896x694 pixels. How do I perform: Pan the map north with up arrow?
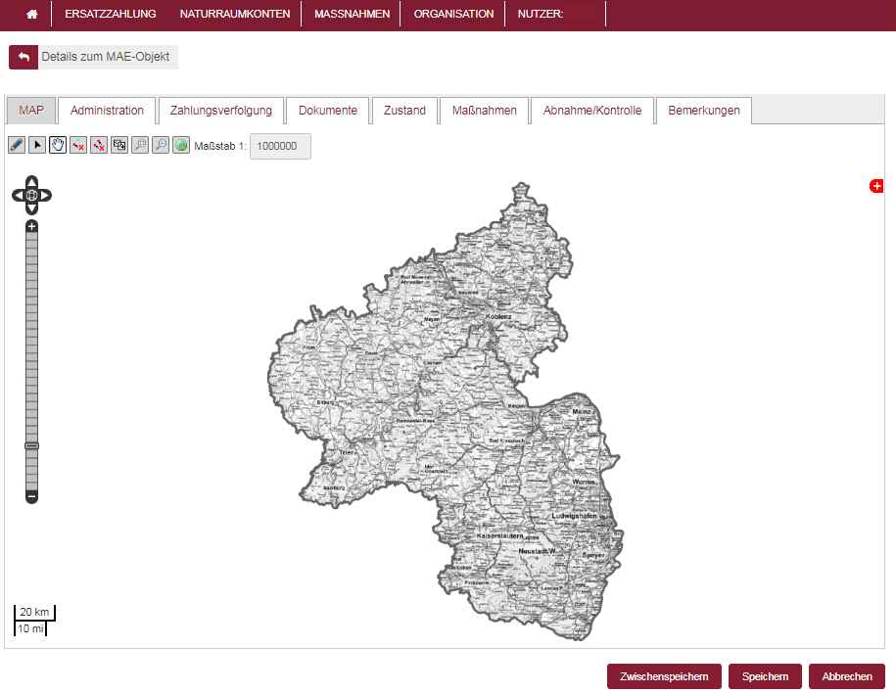(31, 181)
